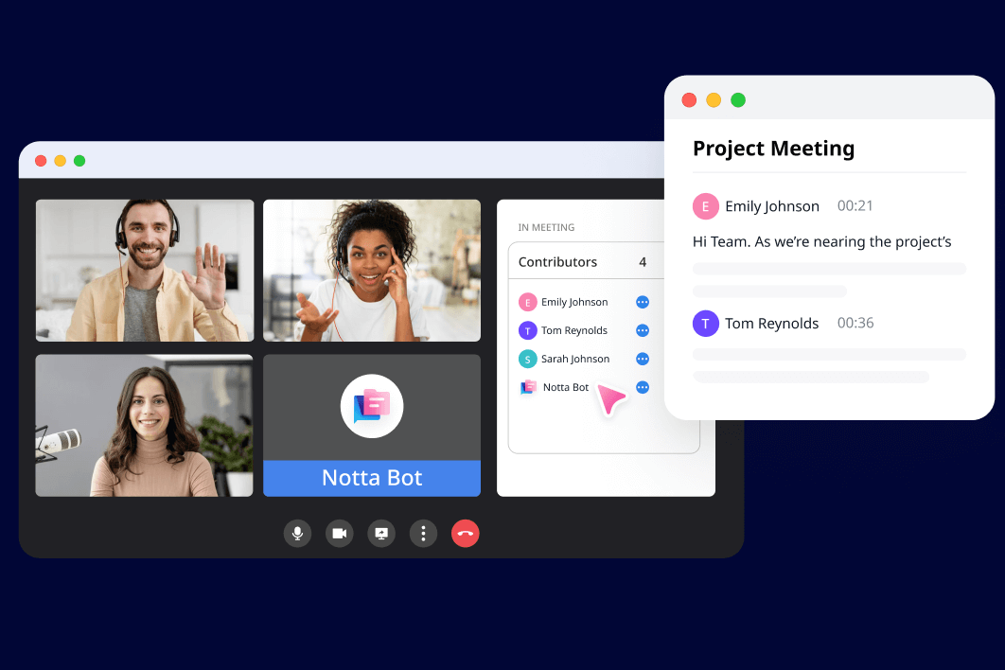This screenshot has width=1005, height=670.
Task: Mute the microphone in the call toolbar
Action: [x=297, y=533]
